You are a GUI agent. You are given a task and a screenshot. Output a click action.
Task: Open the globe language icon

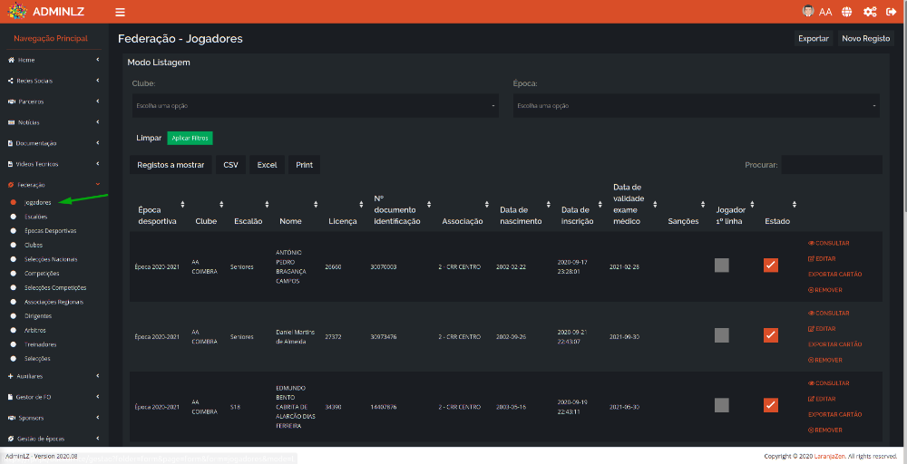click(846, 12)
